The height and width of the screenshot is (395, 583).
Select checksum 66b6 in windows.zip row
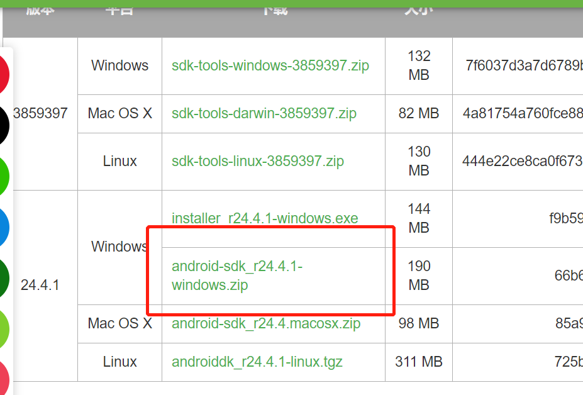569,275
